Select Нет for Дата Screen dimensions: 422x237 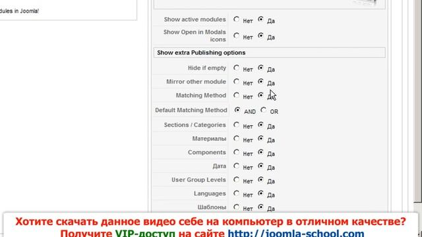coord(236,166)
